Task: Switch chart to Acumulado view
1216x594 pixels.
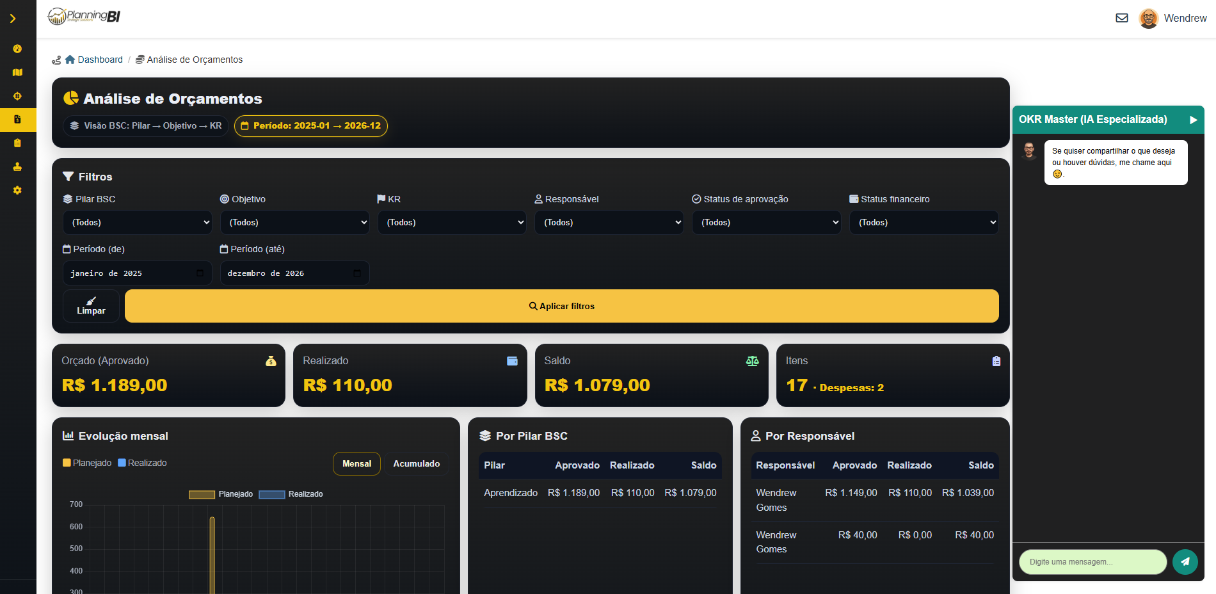Action: click(x=416, y=463)
